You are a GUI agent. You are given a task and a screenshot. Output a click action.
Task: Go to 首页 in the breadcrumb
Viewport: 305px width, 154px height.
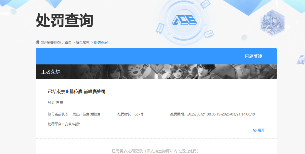click(x=68, y=42)
